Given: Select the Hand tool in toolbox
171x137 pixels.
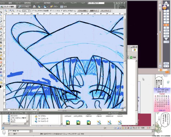Looking at the screenshot, I should (1, 18).
